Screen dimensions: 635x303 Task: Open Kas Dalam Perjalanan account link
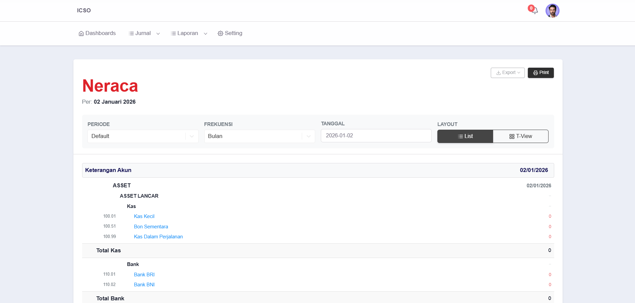click(x=158, y=237)
